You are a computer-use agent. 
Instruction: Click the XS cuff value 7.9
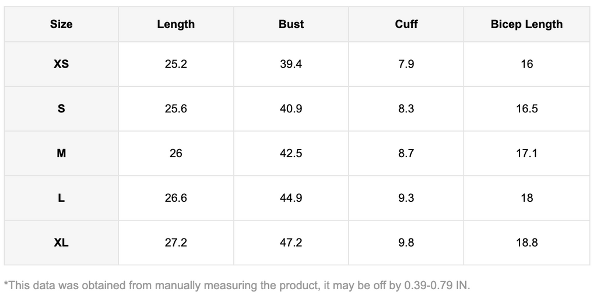point(406,64)
